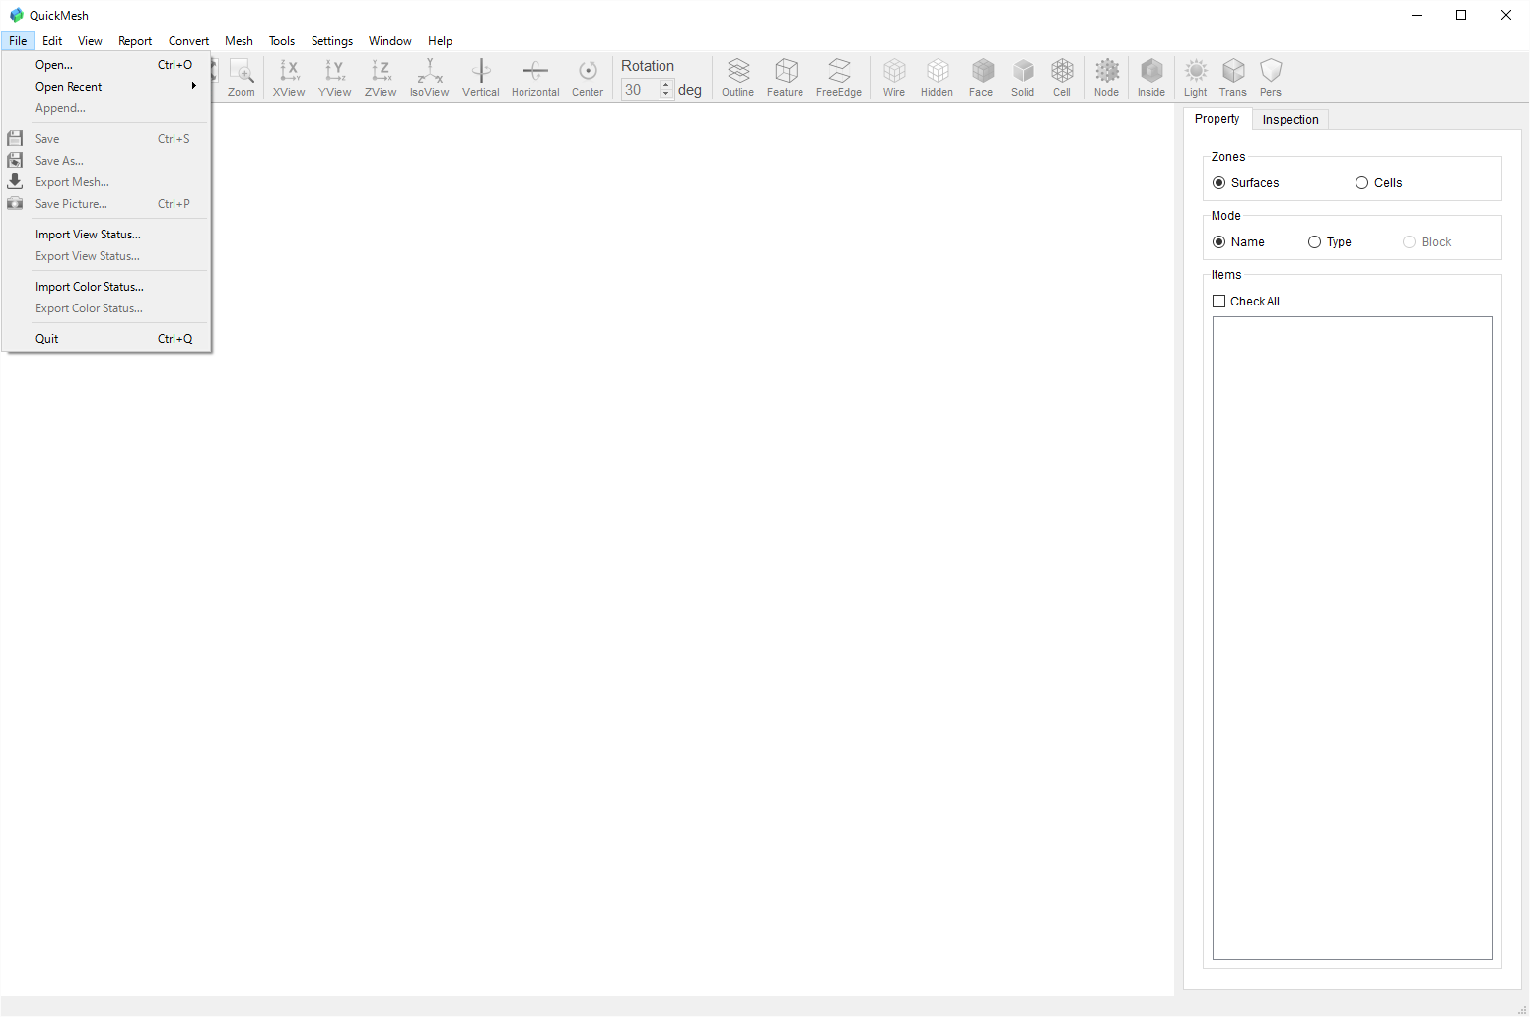The height and width of the screenshot is (1017, 1530).
Task: Open the Edit menu
Action: [52, 41]
